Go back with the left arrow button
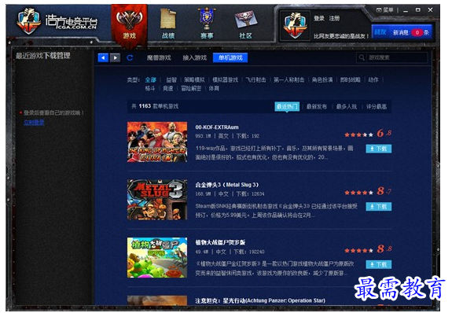Screen dimensions: 452x313 click(x=103, y=57)
